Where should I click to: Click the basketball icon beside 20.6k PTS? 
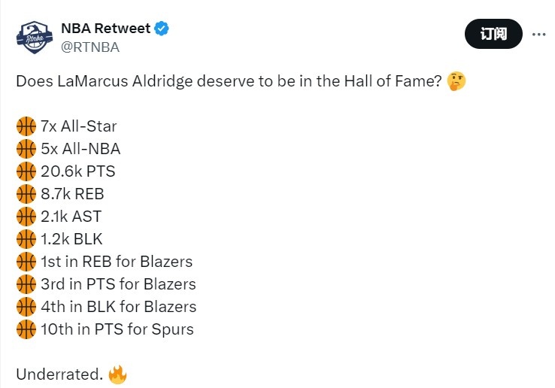(x=26, y=171)
